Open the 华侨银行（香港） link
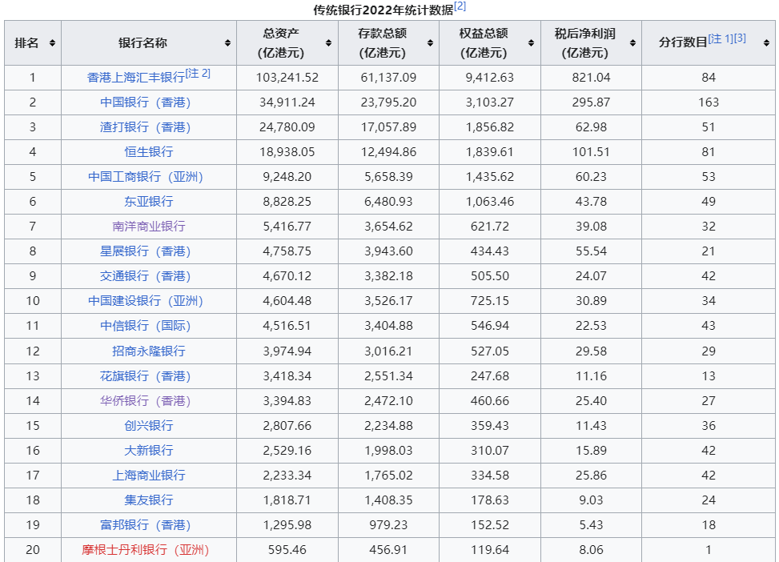 [146, 401]
